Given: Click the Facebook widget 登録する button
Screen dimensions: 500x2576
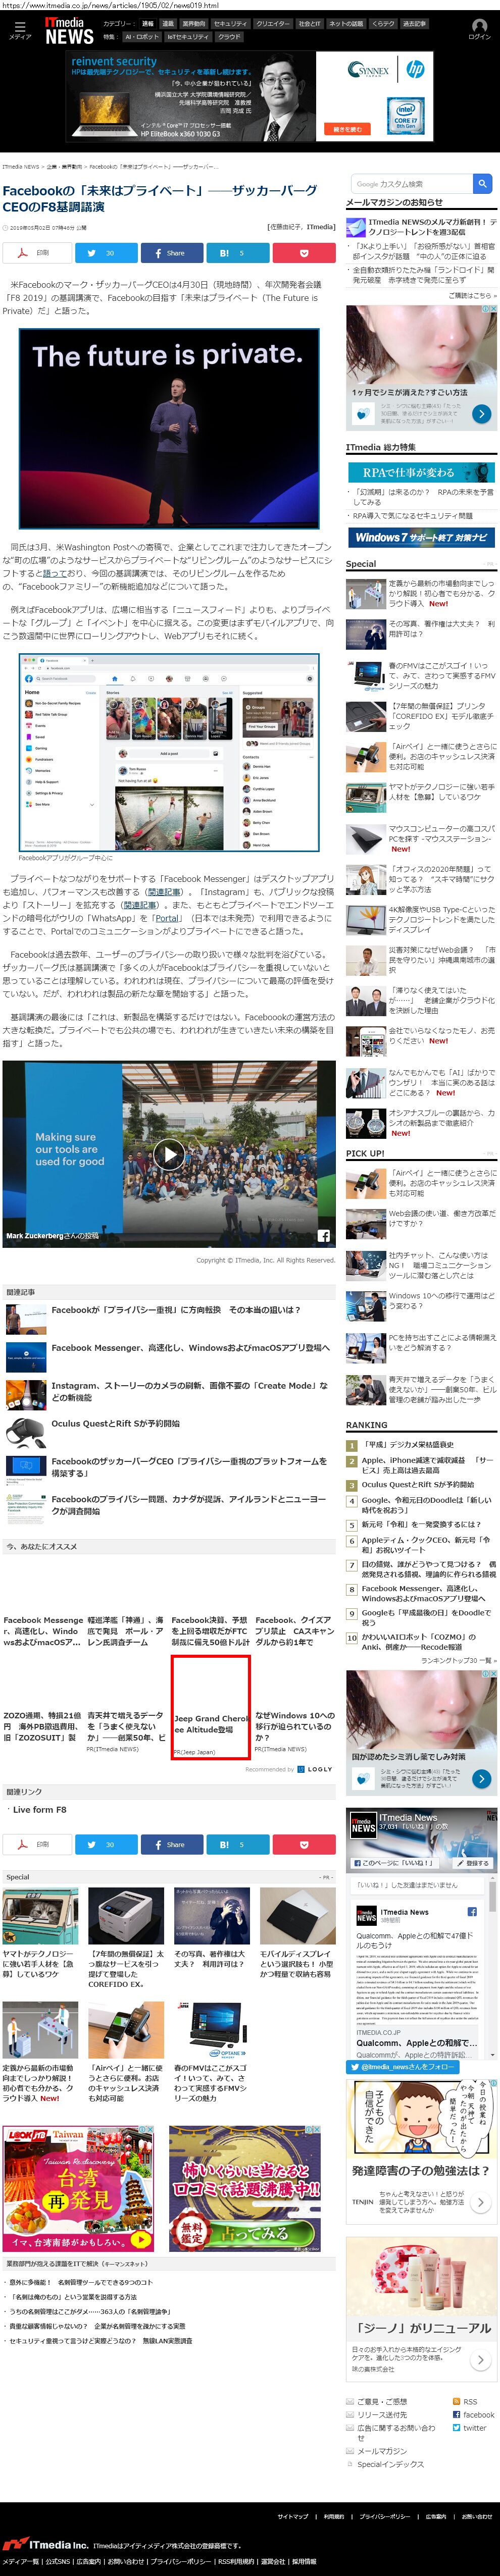Looking at the screenshot, I should [473, 1863].
